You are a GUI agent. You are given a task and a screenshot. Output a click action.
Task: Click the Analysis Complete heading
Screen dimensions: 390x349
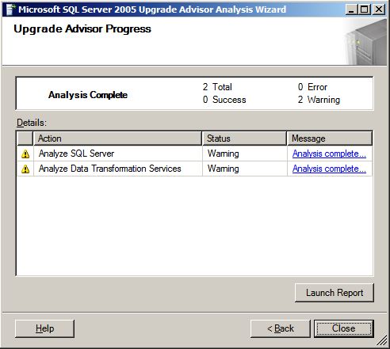pos(88,95)
